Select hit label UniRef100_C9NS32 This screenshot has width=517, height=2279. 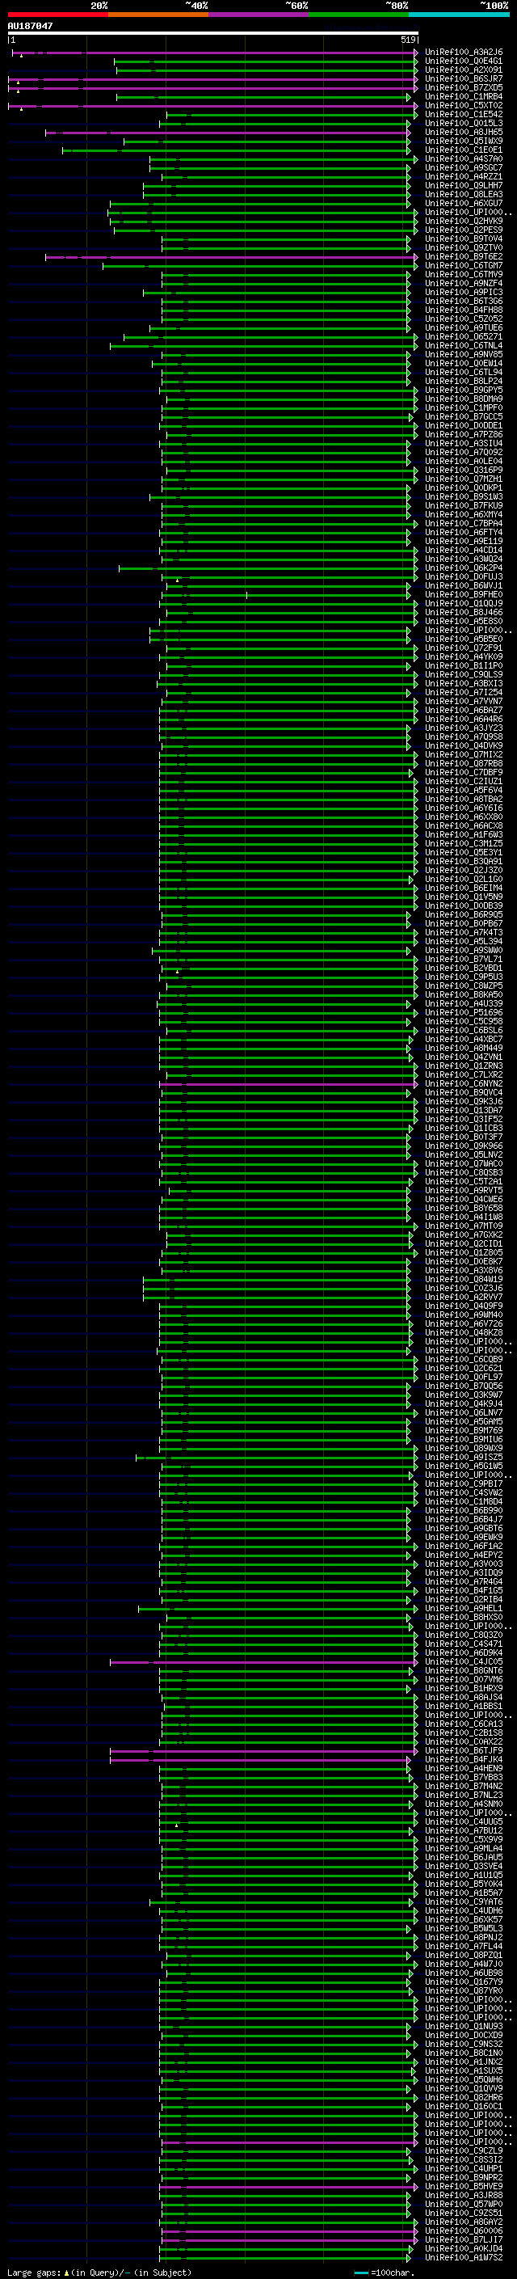(463, 2043)
